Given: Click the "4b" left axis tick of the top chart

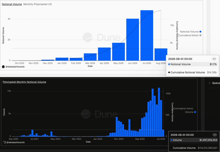Looking at the screenshot, I should pos(9,19).
